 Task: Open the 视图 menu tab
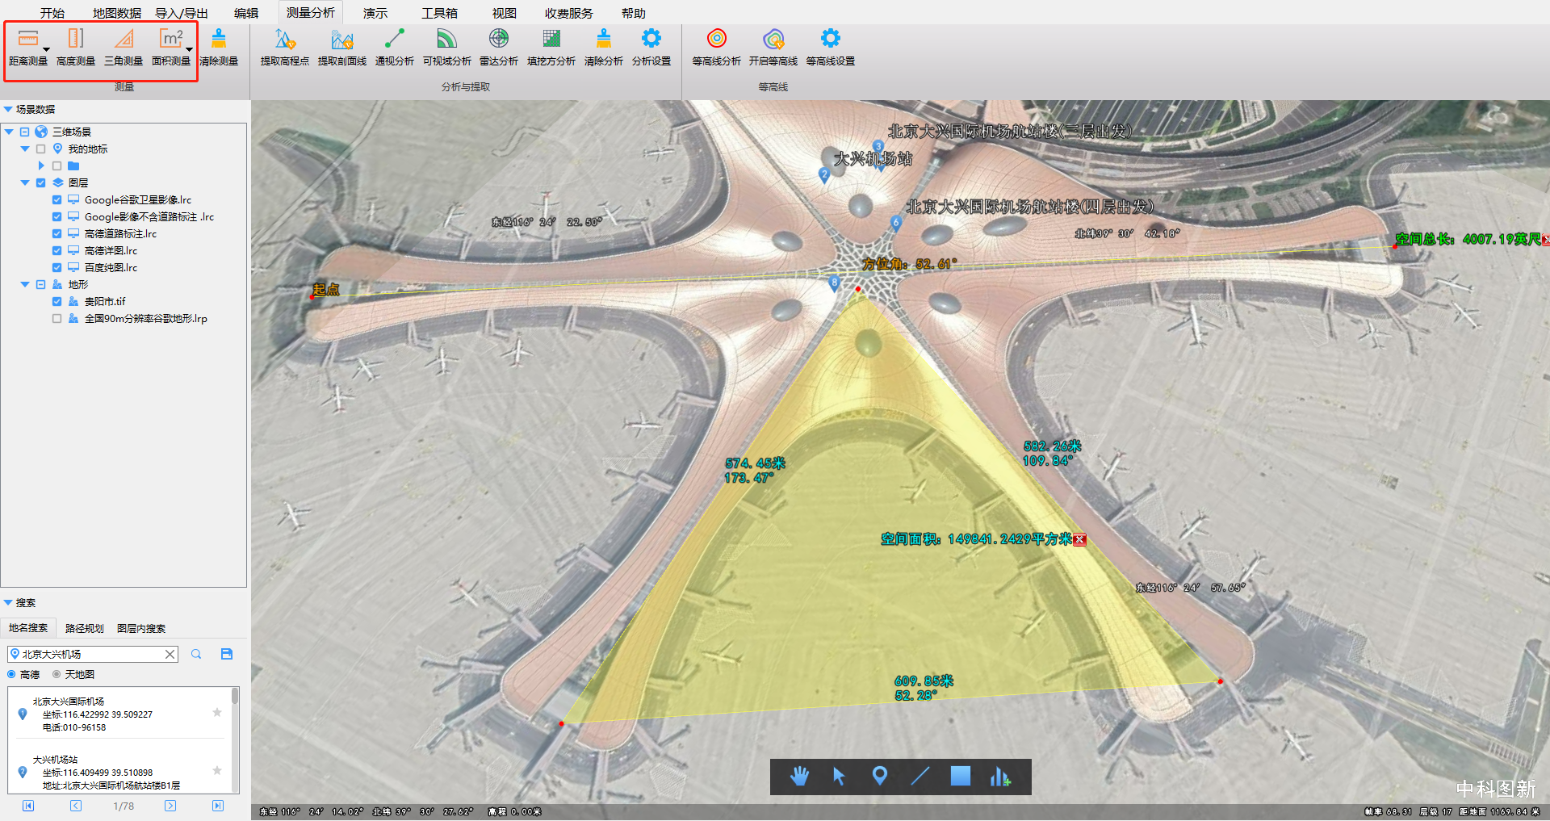pyautogui.click(x=505, y=13)
